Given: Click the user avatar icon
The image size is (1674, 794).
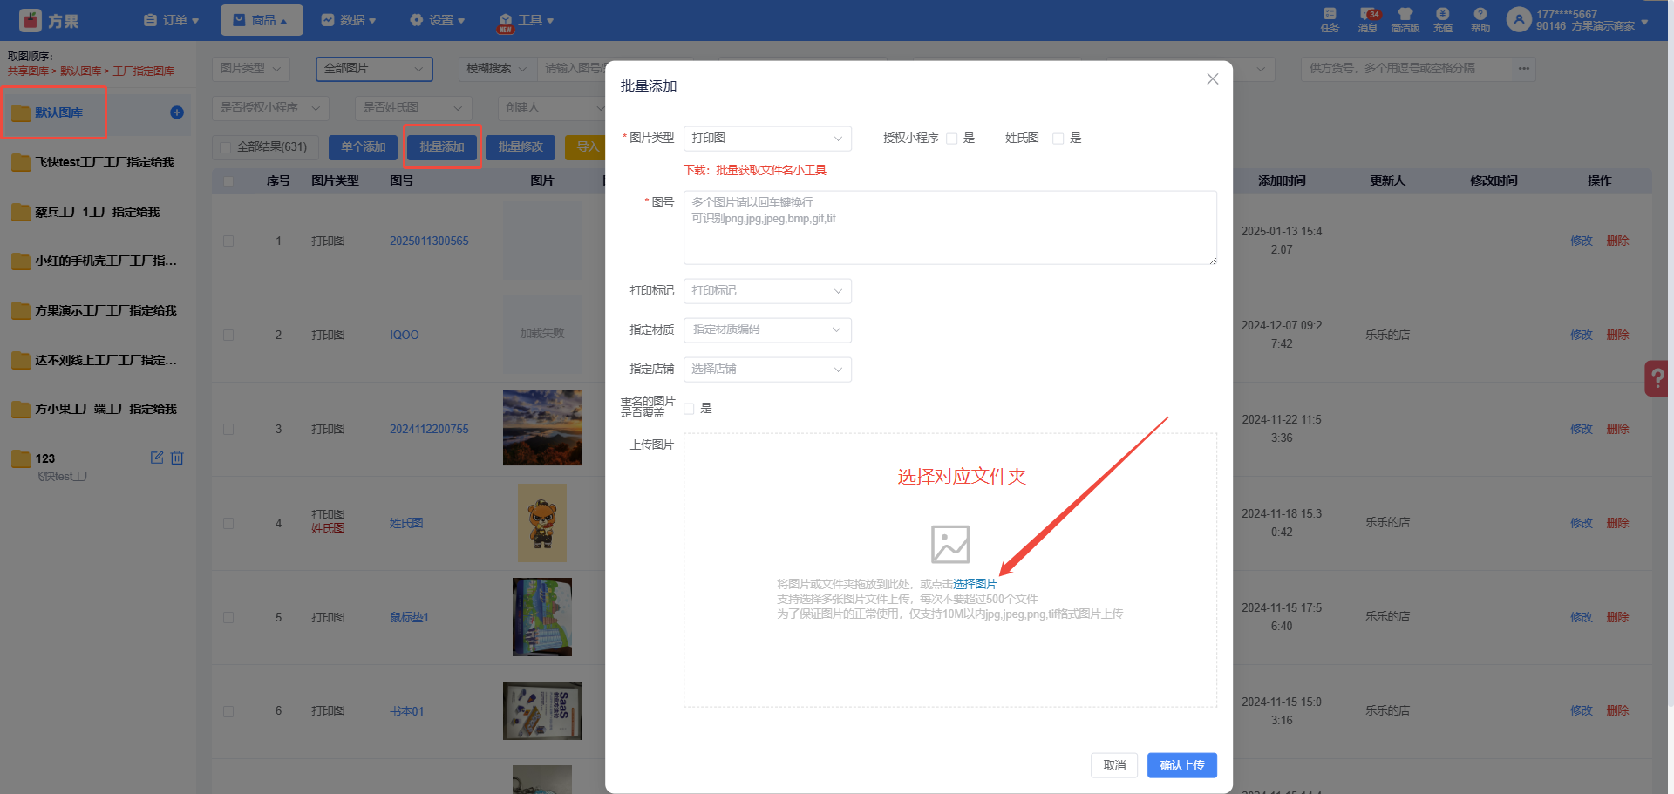Looking at the screenshot, I should 1519,19.
